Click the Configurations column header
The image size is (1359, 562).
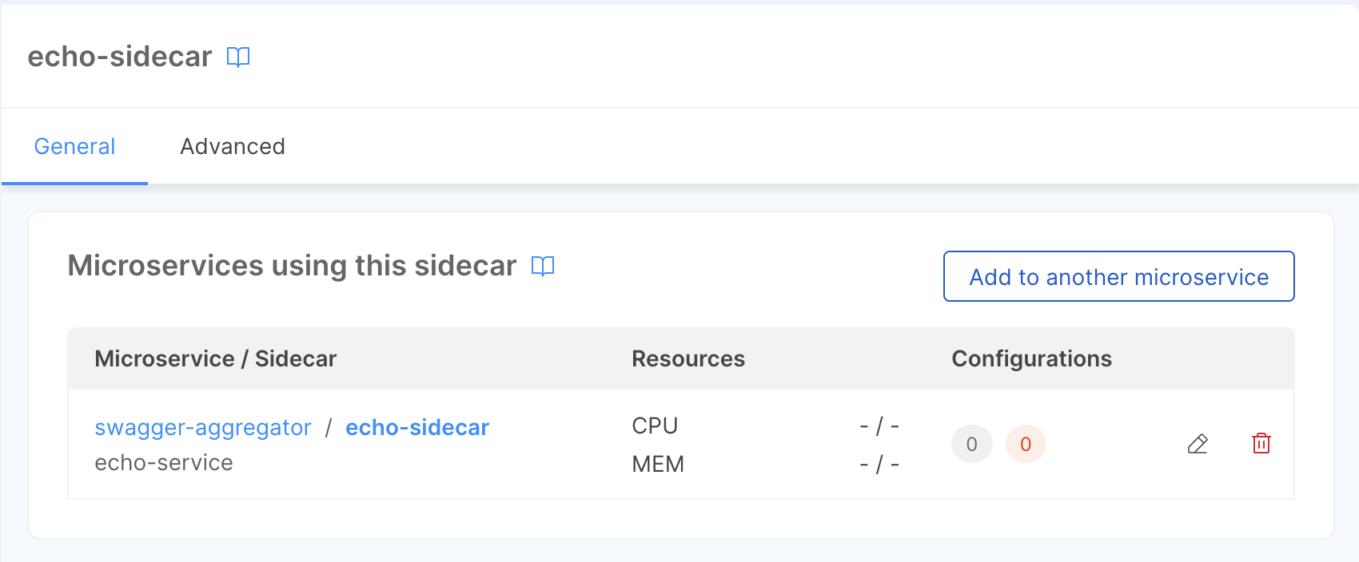point(1031,358)
